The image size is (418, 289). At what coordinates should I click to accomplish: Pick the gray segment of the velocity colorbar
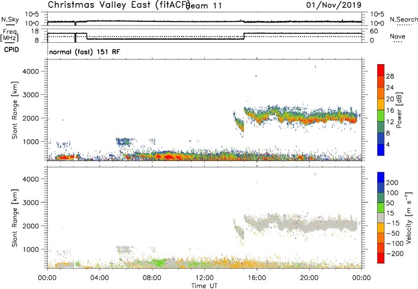381,218
